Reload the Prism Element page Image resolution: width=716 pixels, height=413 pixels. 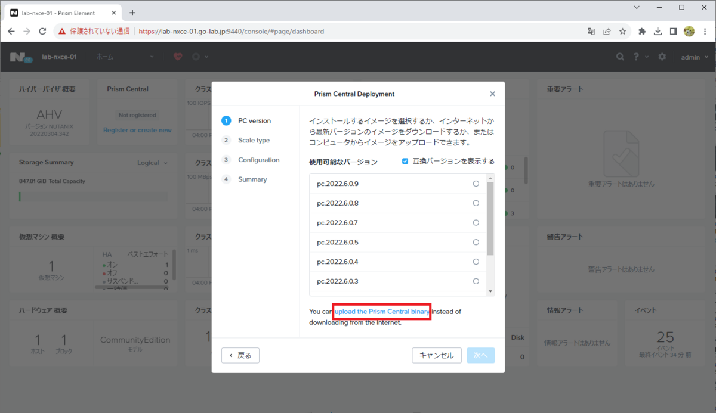42,31
